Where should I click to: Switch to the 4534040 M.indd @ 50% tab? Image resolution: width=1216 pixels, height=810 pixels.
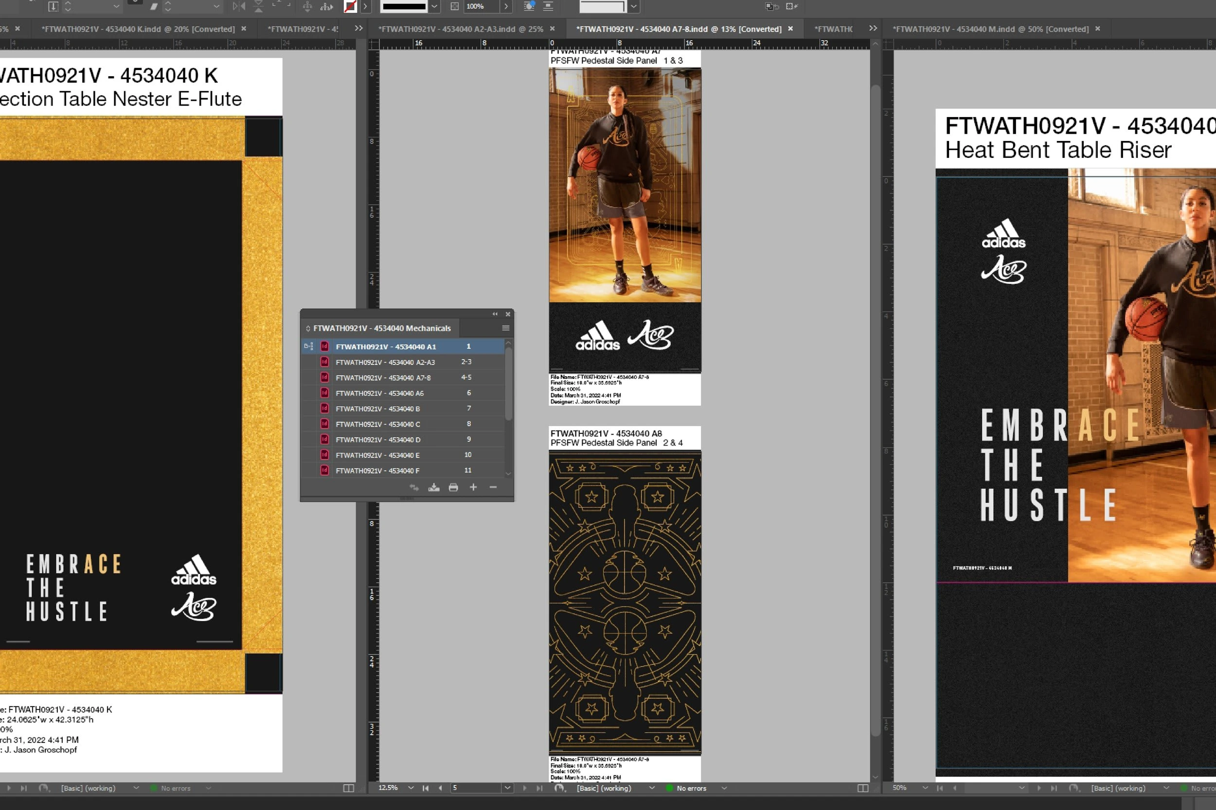[x=991, y=29]
